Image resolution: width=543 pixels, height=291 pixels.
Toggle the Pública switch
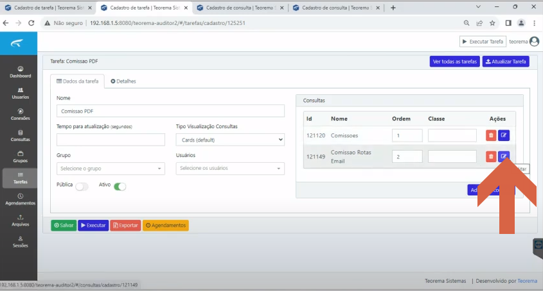click(82, 187)
